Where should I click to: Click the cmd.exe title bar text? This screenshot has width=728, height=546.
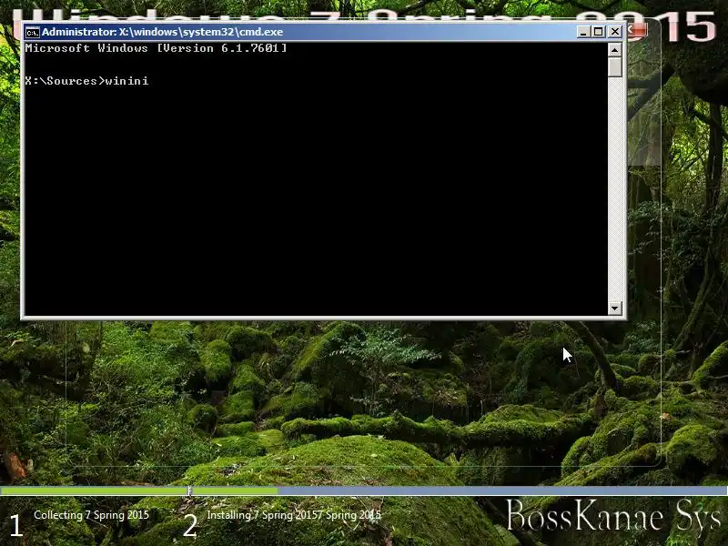pos(163,32)
